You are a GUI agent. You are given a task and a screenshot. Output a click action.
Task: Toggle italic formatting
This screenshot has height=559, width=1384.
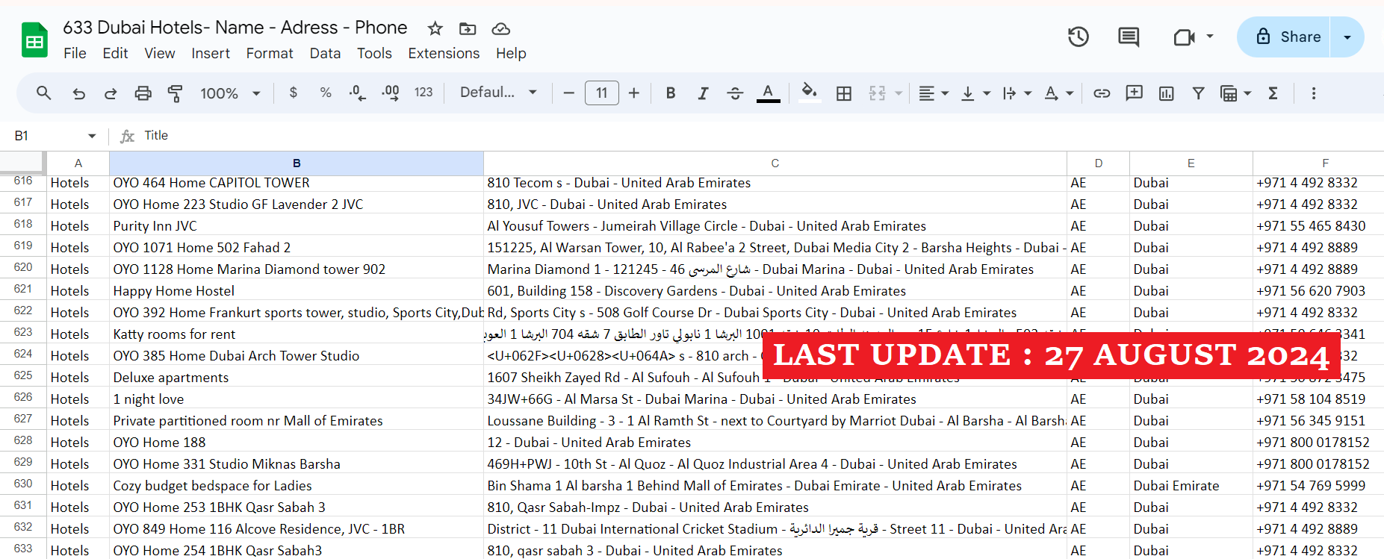pyautogui.click(x=703, y=93)
